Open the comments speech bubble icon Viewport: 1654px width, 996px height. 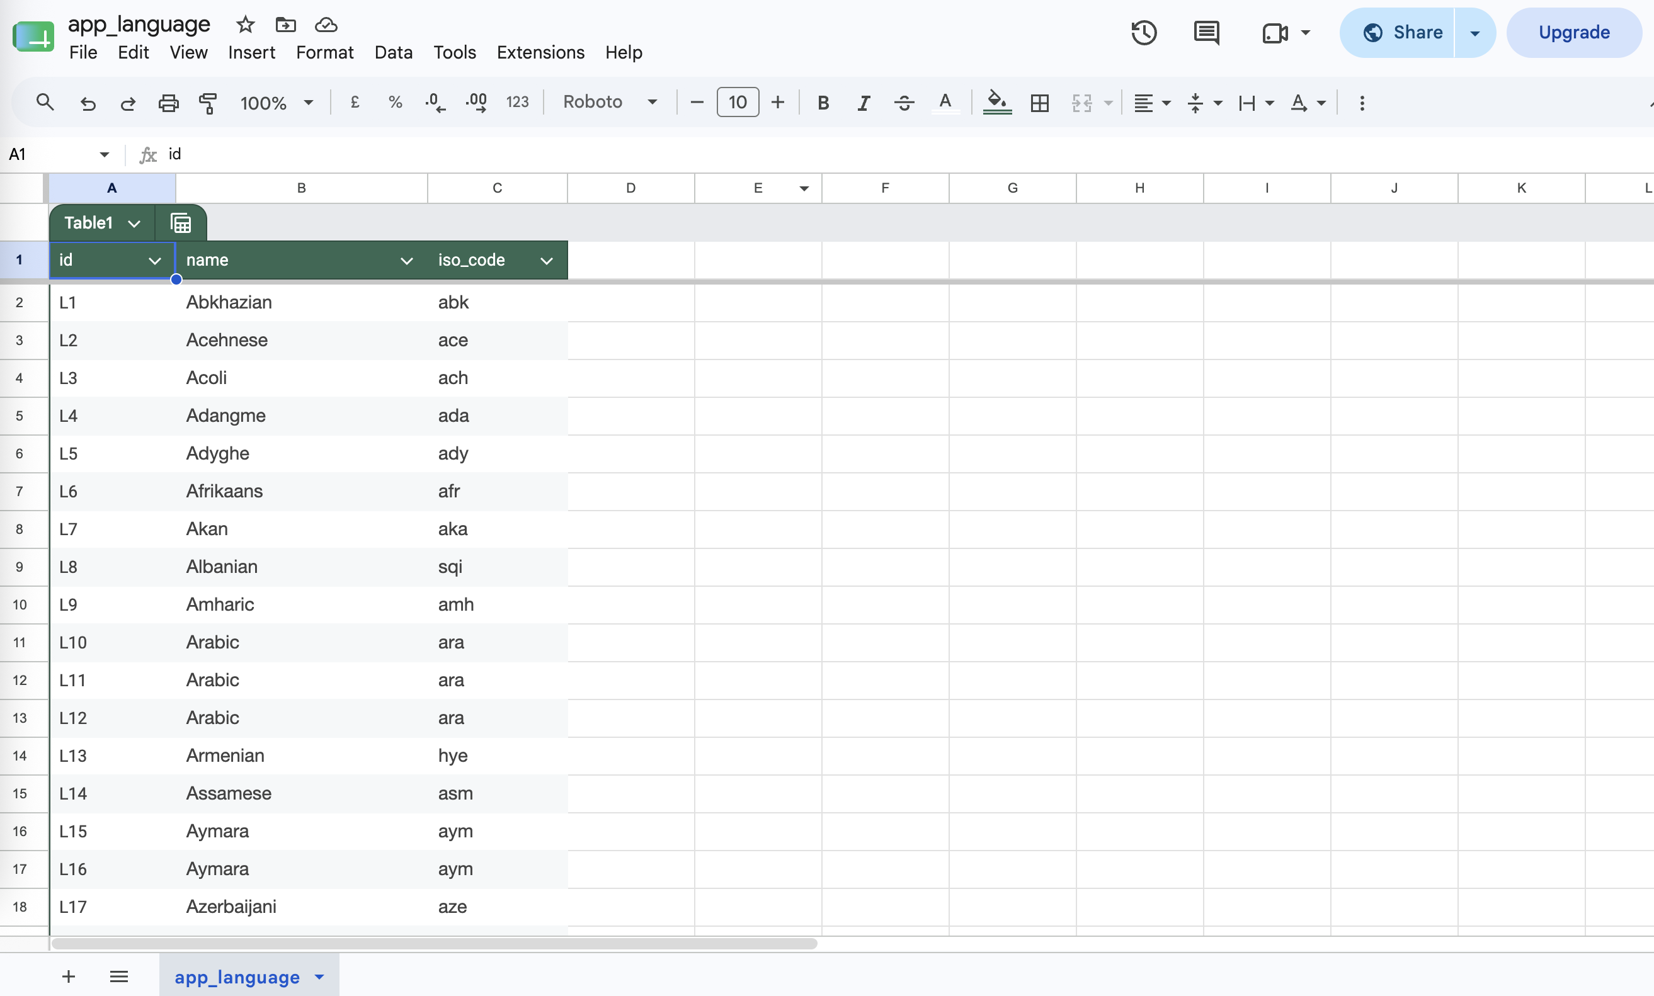1206,32
